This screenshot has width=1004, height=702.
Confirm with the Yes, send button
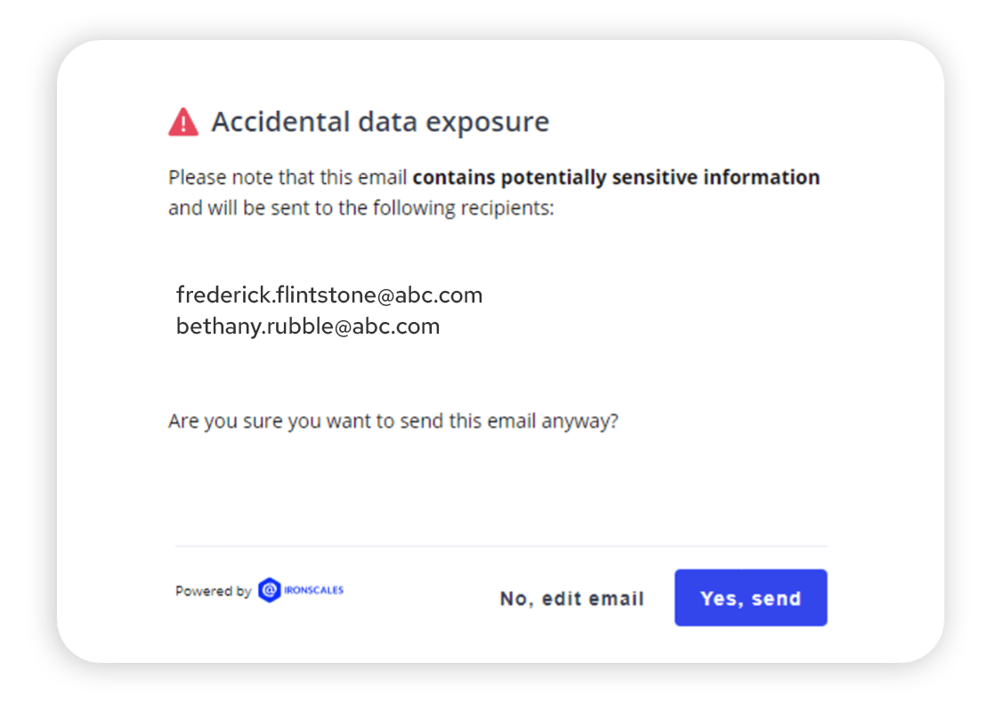[x=750, y=598]
